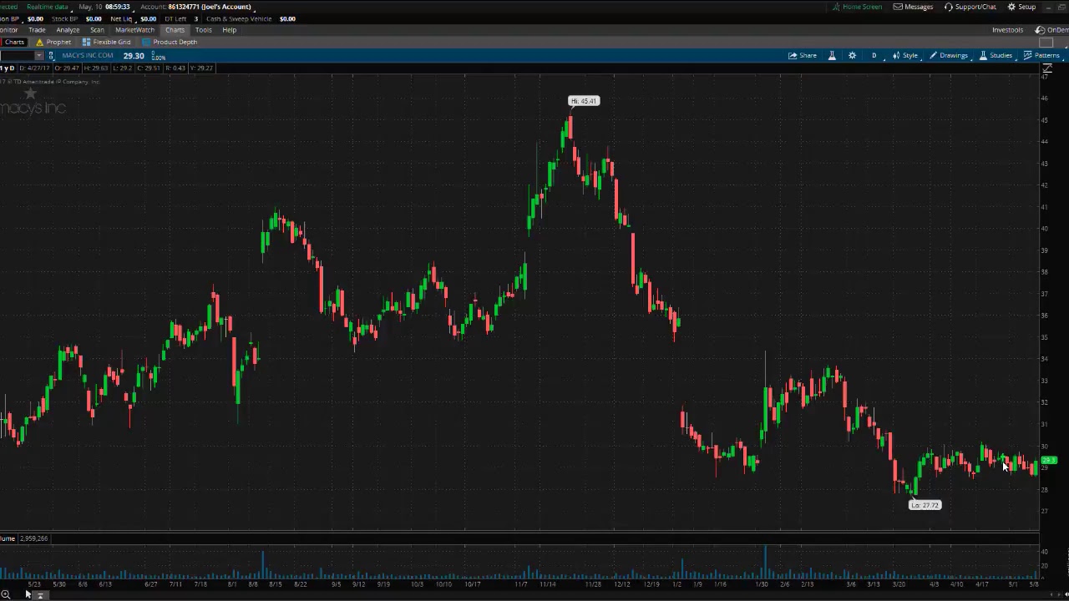
Task: Click the Hi: 45.41 price bubble
Action: point(584,101)
